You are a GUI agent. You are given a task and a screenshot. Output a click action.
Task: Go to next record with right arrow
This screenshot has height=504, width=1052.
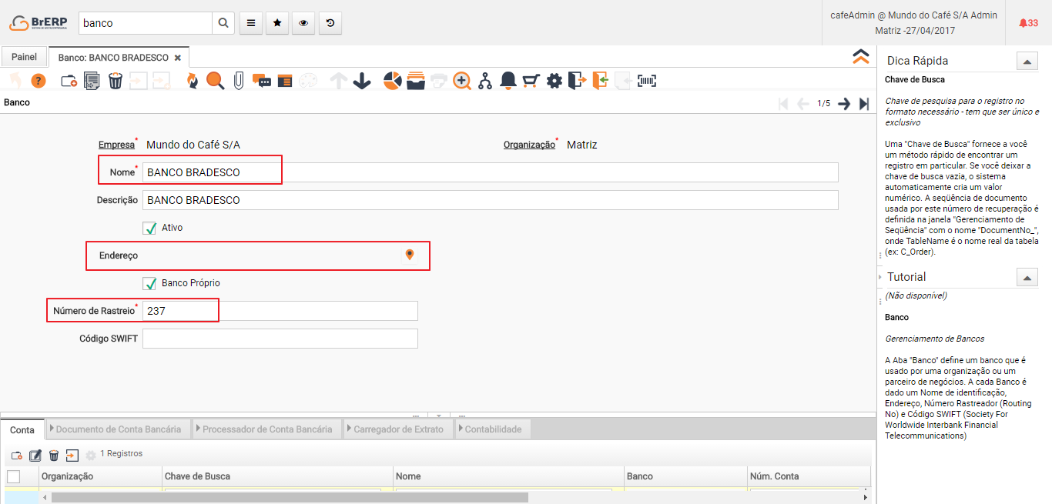tap(844, 104)
